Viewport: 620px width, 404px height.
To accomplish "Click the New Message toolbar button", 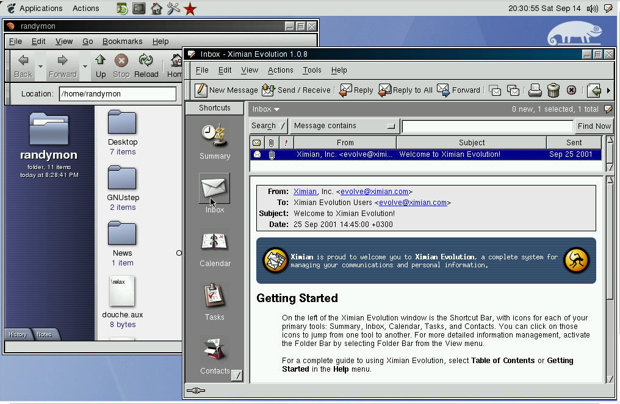I will click(226, 90).
